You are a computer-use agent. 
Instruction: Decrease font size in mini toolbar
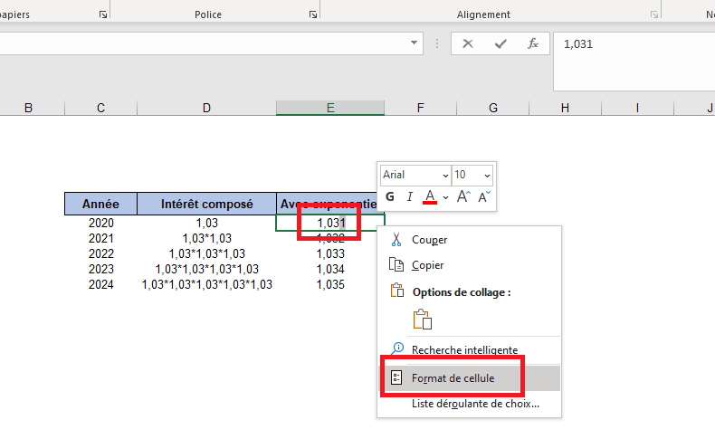tap(484, 197)
